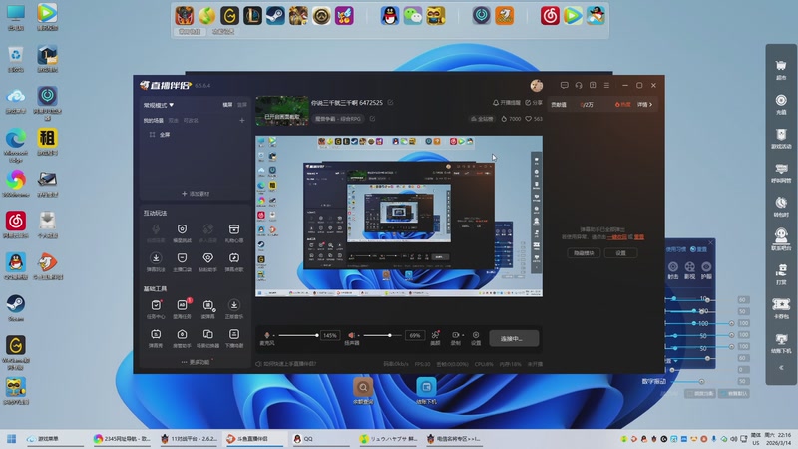Click the 呼叫网管 icon in right sidebar
This screenshot has width=798, height=449.
pos(781,173)
